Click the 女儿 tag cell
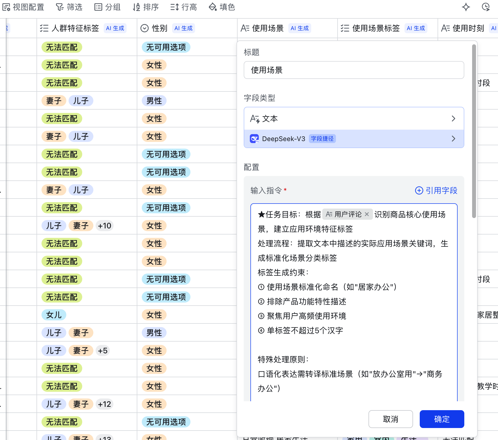 [54, 315]
